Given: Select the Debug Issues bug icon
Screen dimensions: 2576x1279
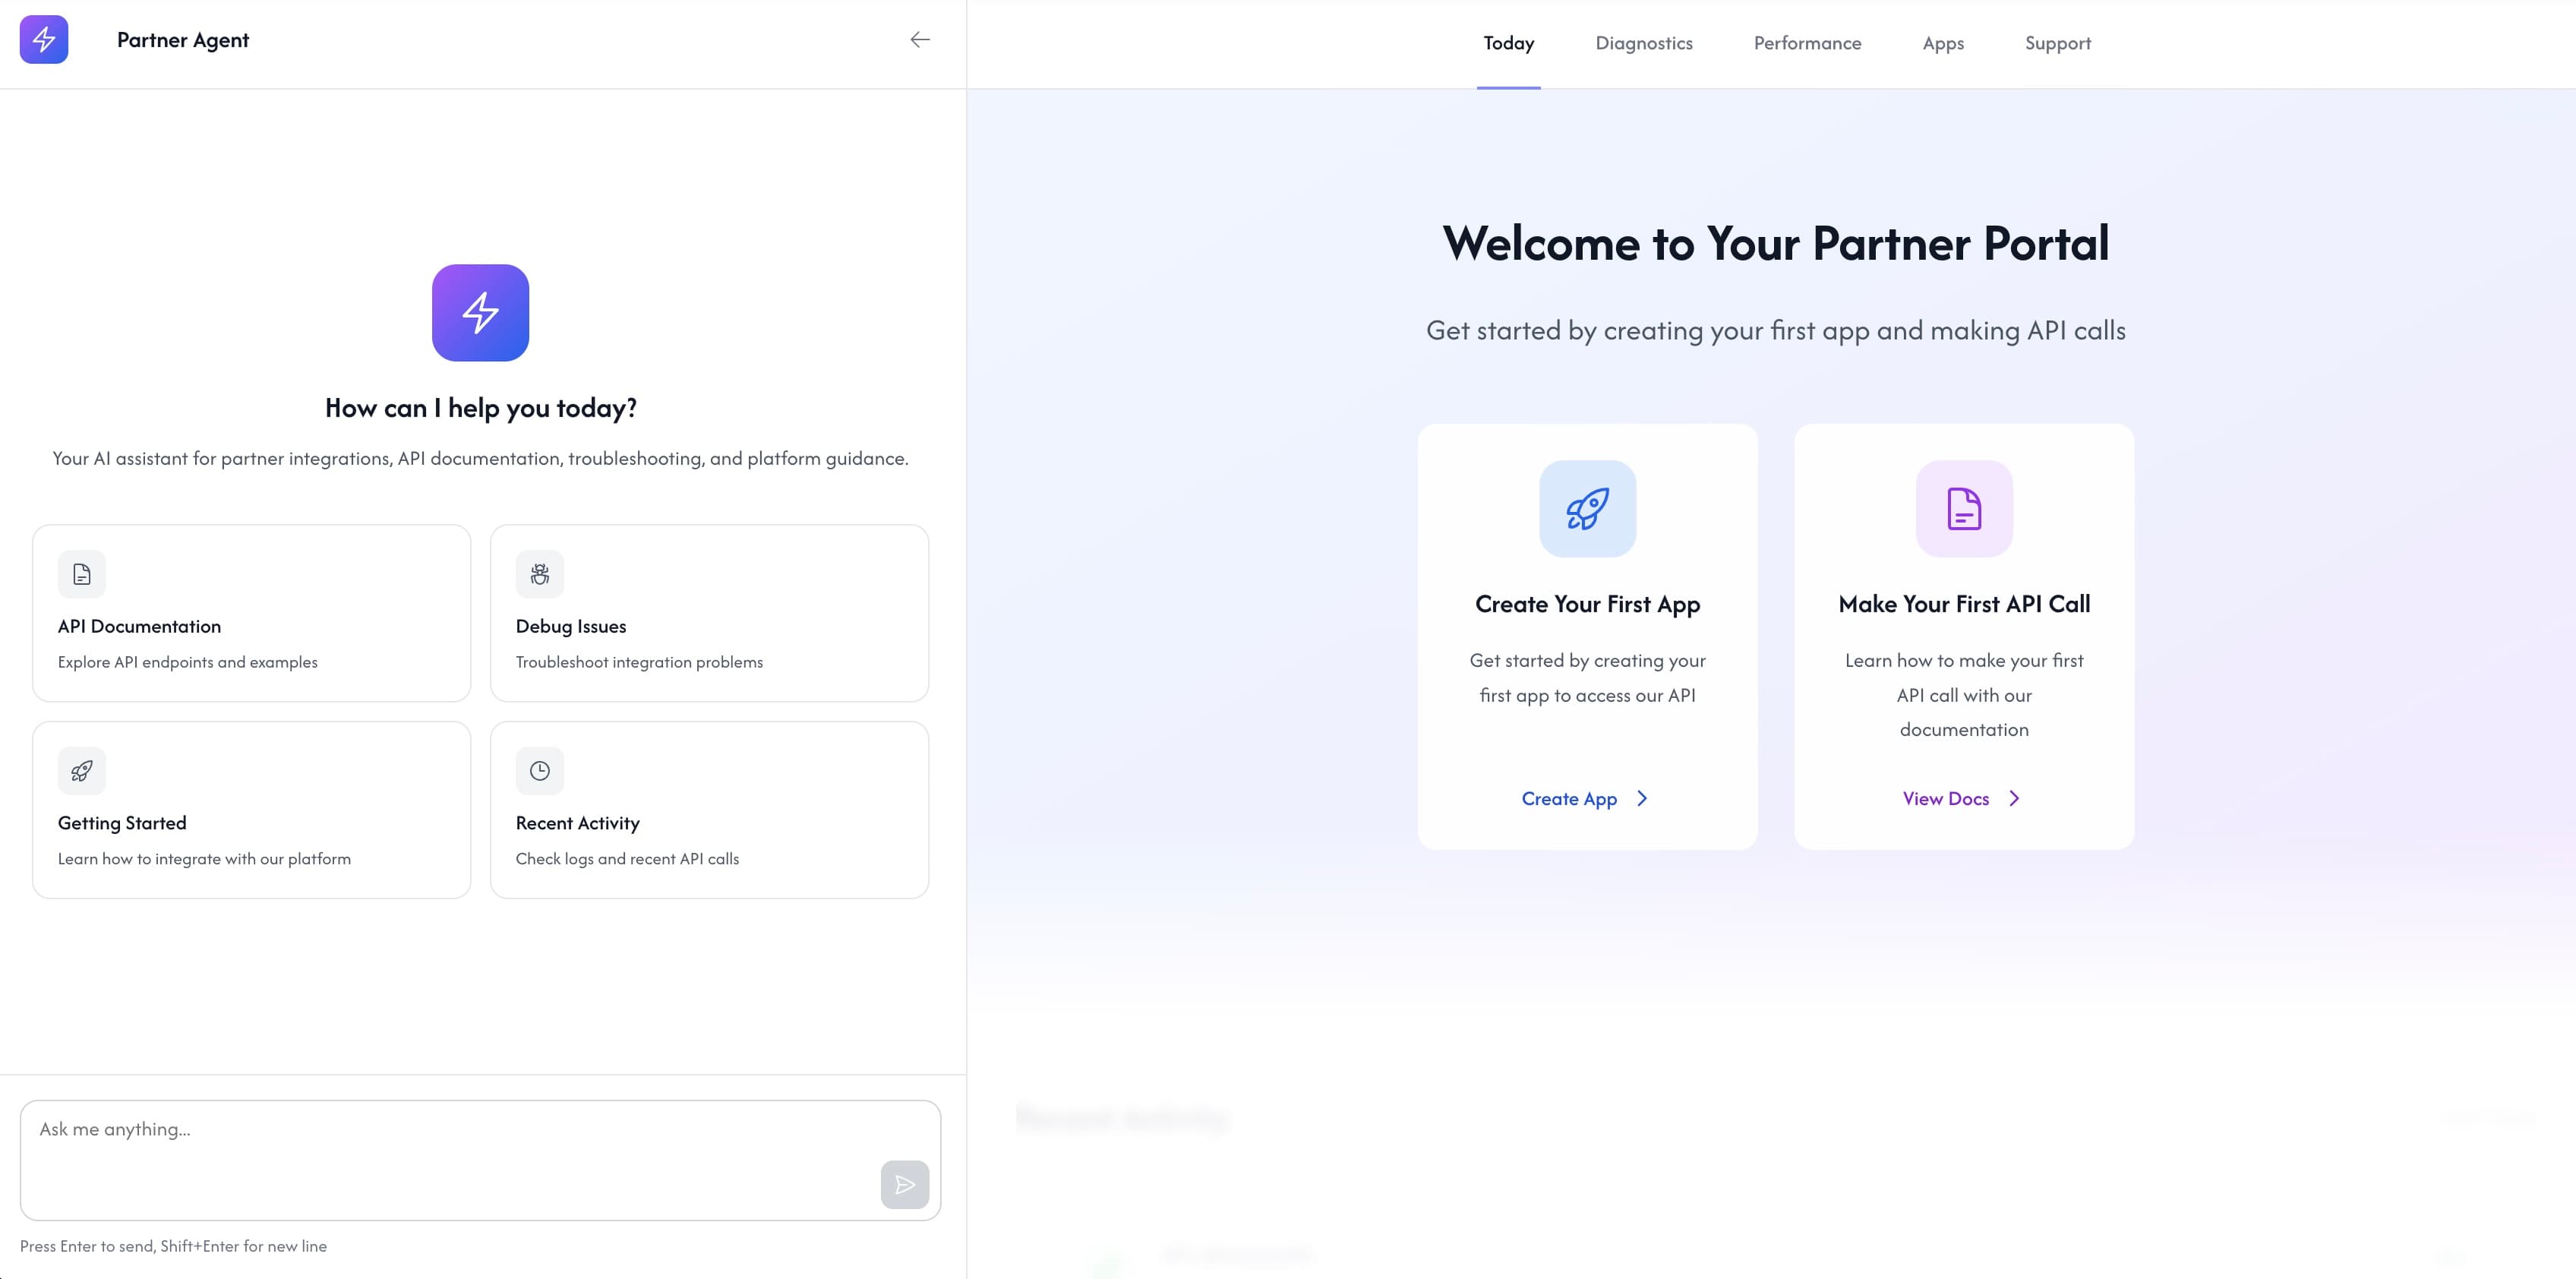Looking at the screenshot, I should click(540, 573).
